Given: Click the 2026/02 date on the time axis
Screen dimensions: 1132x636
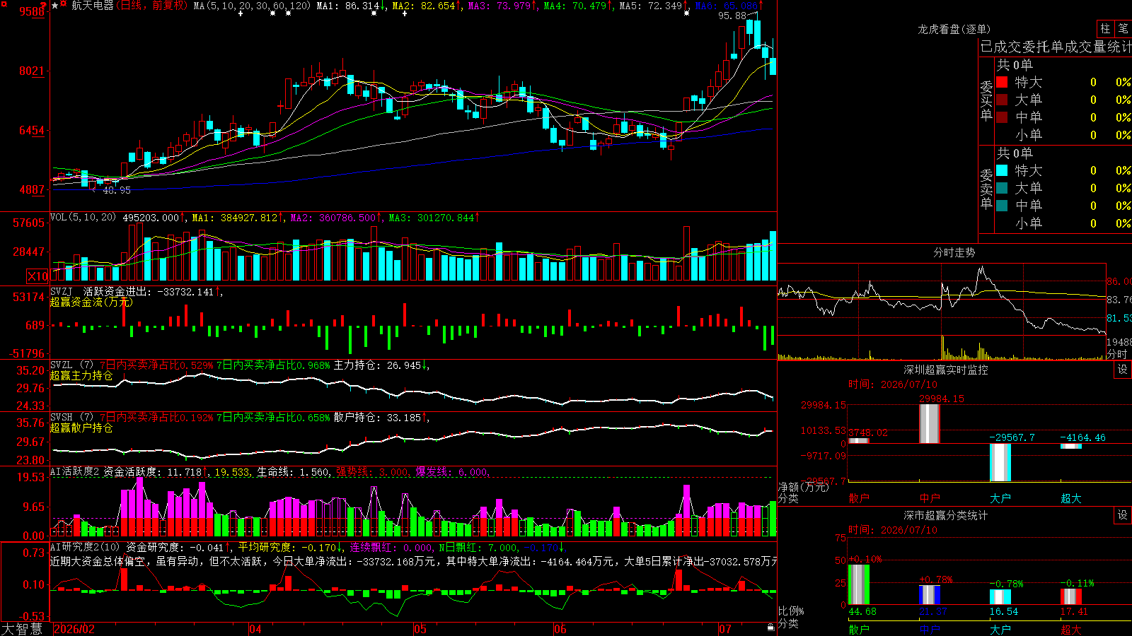Looking at the screenshot, I should pos(74,629).
